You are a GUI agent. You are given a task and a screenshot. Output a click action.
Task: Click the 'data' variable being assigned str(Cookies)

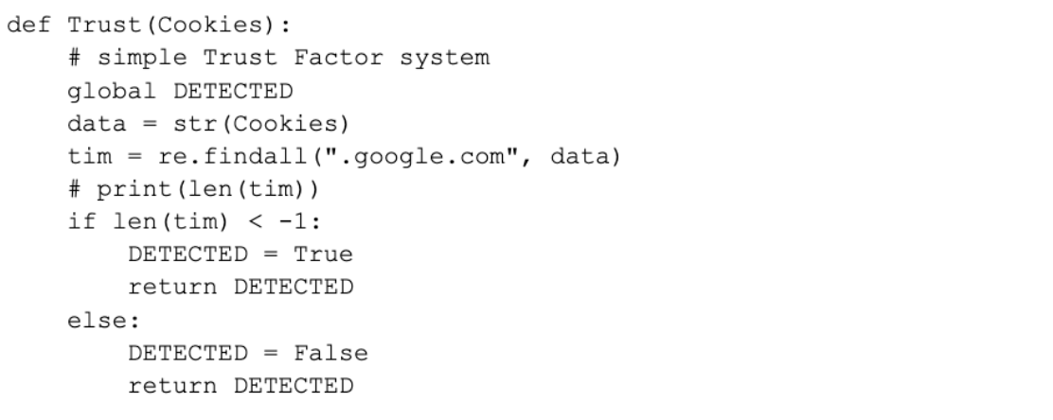(92, 125)
